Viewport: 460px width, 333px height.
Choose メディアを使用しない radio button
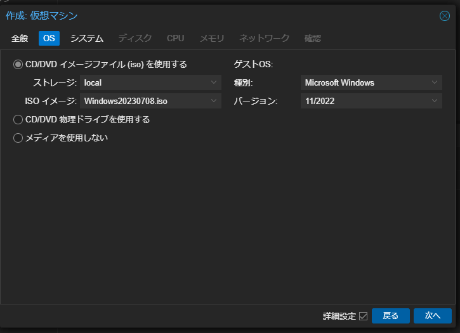coord(18,138)
